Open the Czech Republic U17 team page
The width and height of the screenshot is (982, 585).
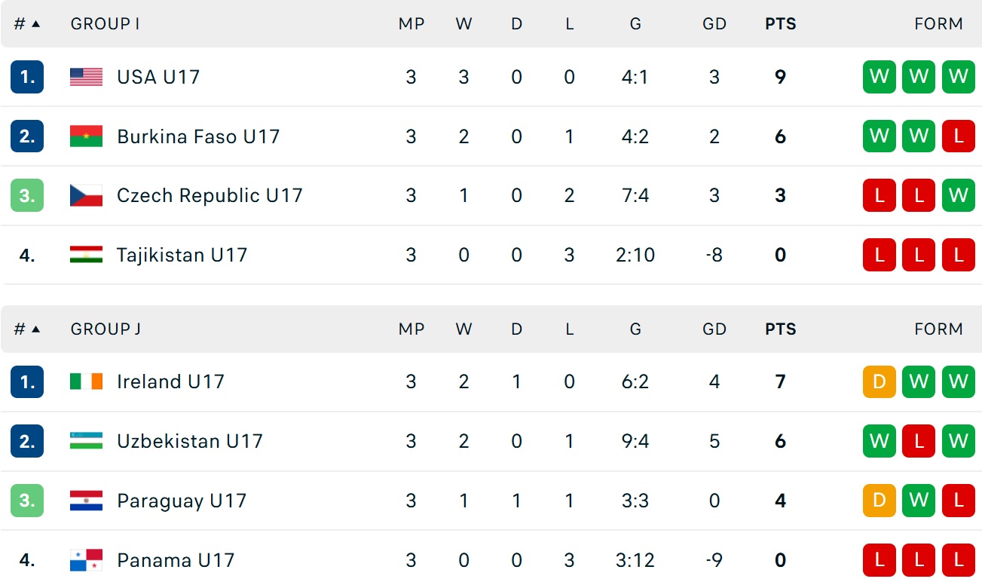tap(210, 196)
